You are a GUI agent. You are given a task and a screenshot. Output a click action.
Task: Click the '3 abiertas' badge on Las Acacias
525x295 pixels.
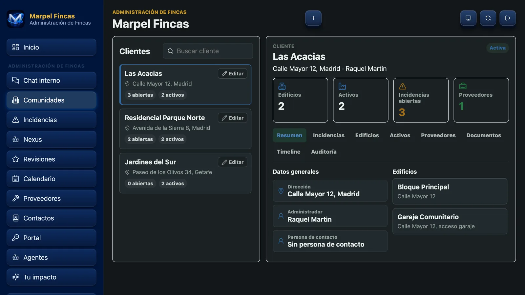140,95
